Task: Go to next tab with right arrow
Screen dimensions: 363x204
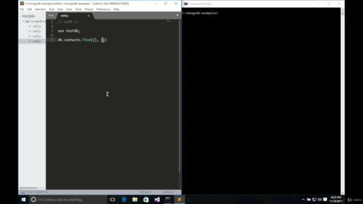Action: click(52, 15)
